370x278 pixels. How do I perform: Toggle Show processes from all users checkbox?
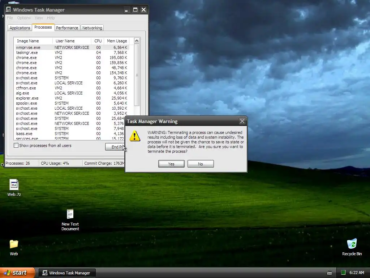point(16,146)
